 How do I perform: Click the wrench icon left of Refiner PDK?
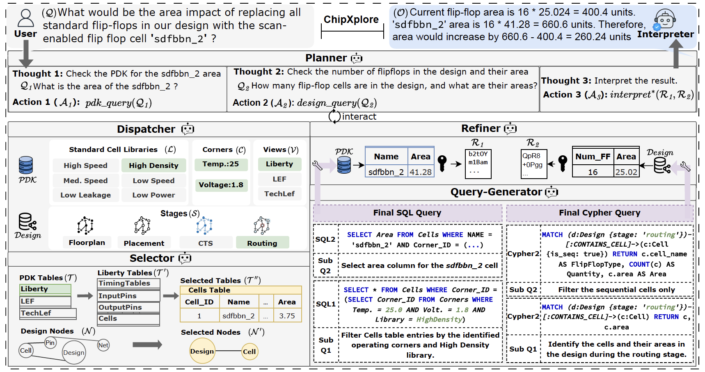[318, 166]
